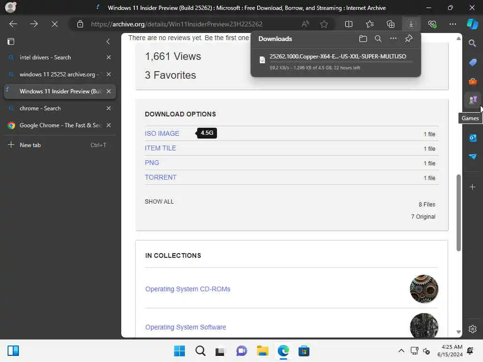
Task: Open the Shopping tag sidebar icon
Action: point(473,62)
